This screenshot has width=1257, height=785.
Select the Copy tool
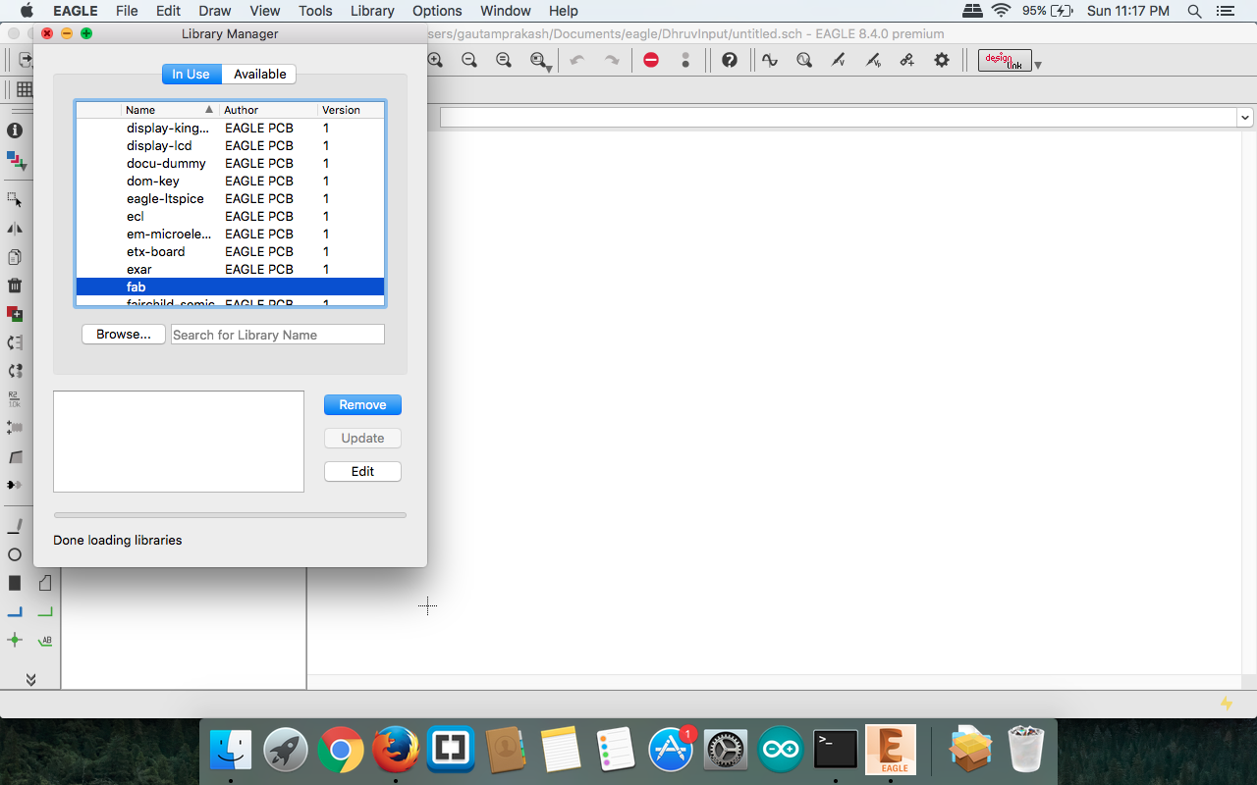coord(15,257)
